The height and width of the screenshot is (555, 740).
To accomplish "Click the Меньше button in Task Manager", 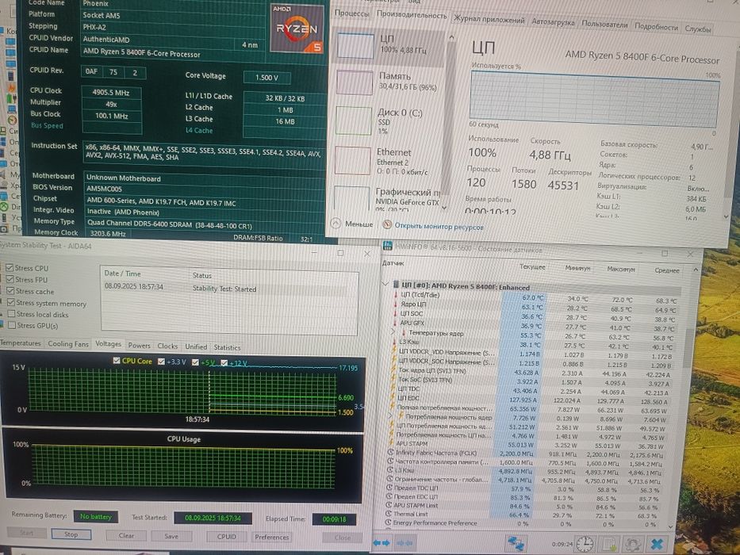I will pyautogui.click(x=358, y=224).
